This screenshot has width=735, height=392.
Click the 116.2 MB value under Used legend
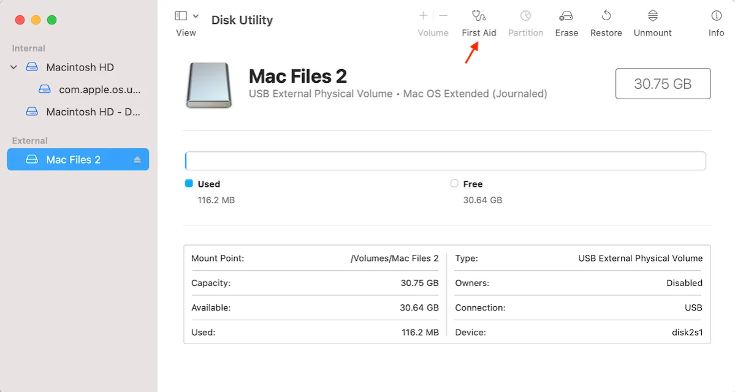point(216,200)
